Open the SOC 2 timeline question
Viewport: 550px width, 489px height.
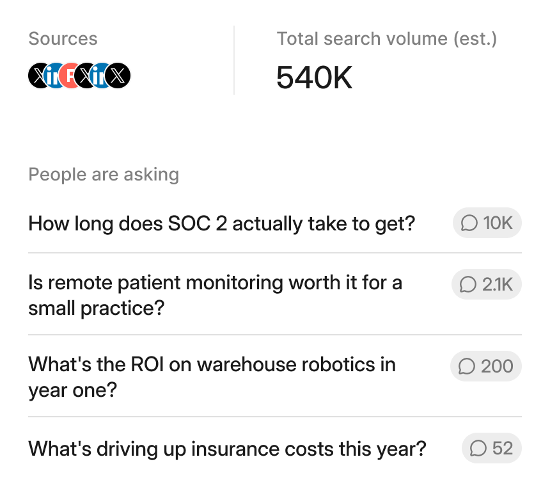coord(221,223)
